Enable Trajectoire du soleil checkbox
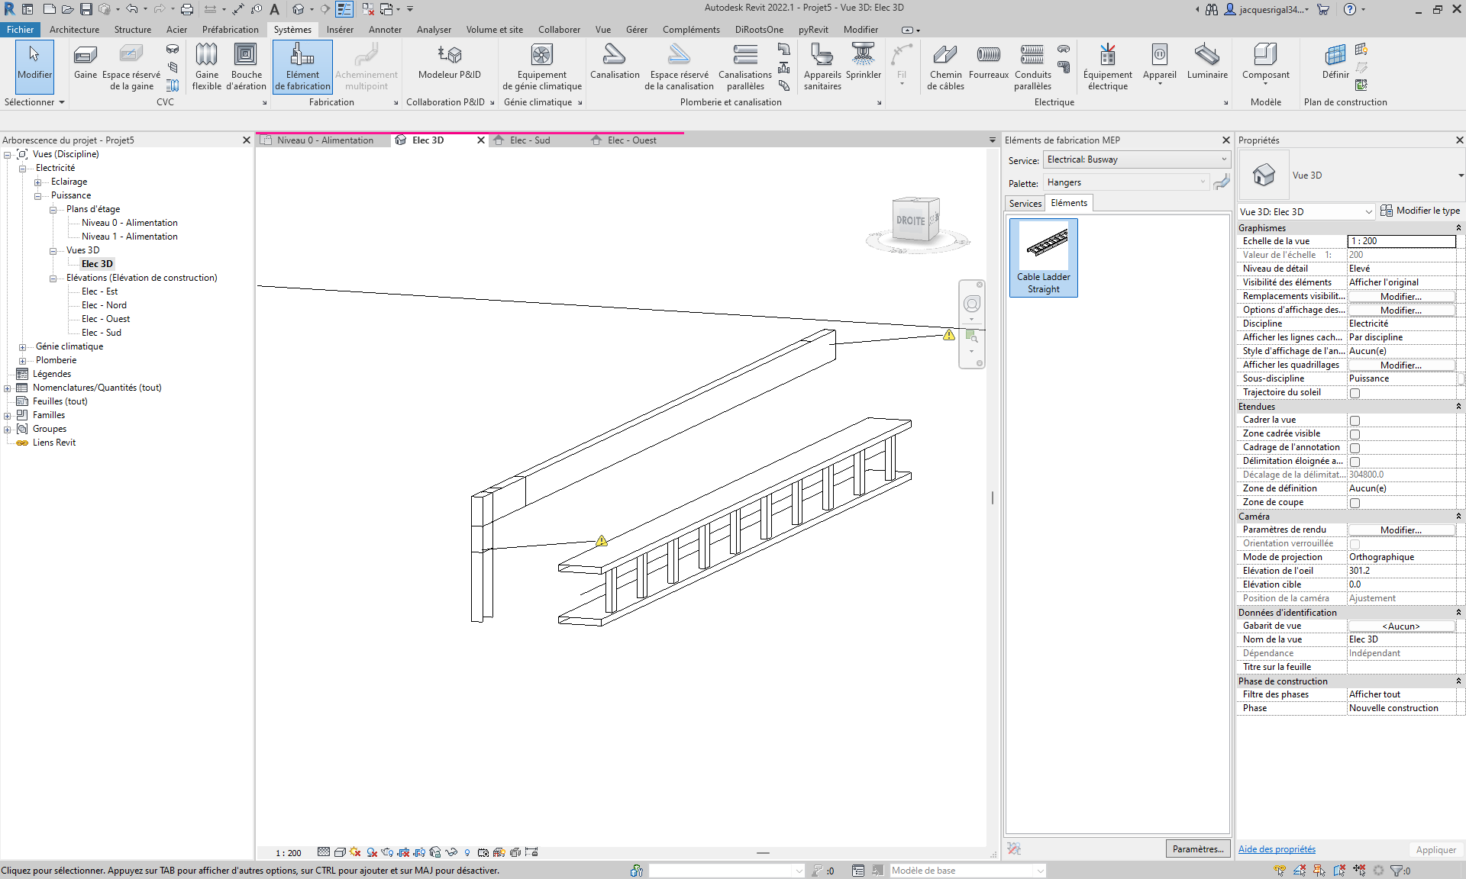This screenshot has width=1466, height=879. pos(1355,392)
